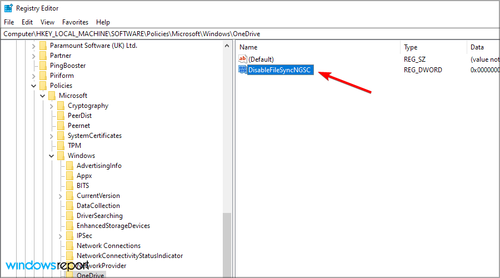
Task: Select the NetworkConnectivityStatusIndicator key
Action: click(130, 256)
